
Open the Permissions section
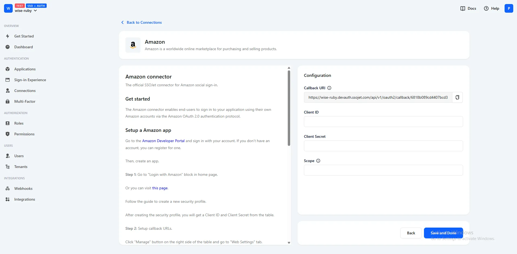point(24,134)
